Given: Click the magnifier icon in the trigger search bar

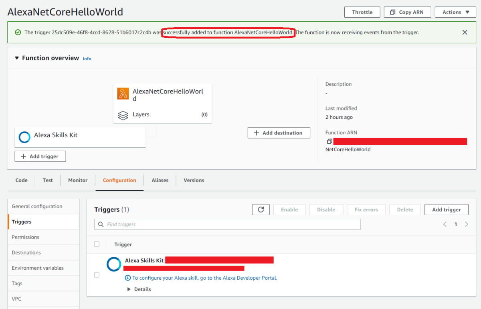Looking at the screenshot, I should tap(101, 224).
